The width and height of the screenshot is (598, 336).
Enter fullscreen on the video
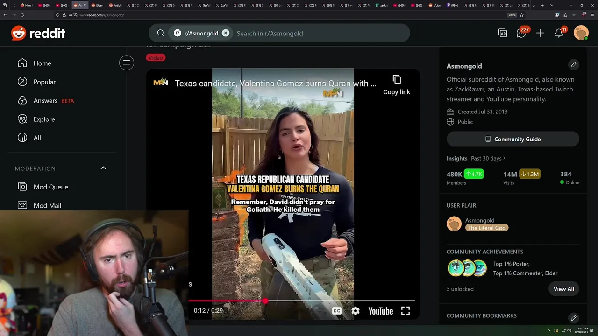(406, 311)
